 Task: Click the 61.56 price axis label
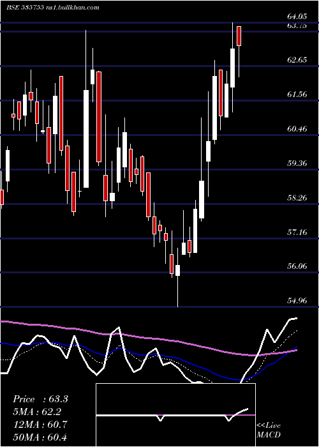297,95
